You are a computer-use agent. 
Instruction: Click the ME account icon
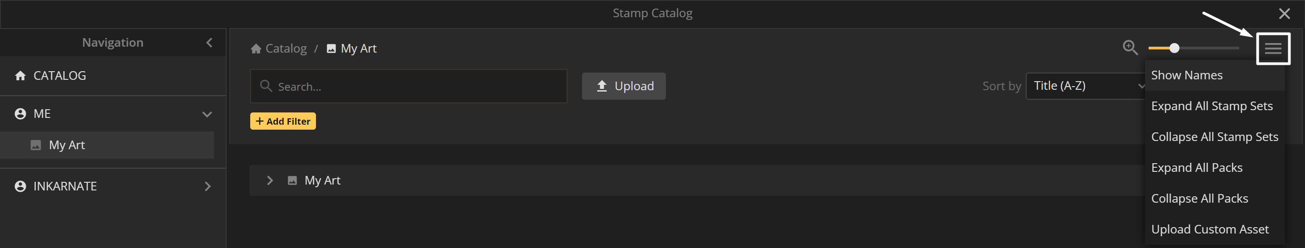tap(20, 114)
